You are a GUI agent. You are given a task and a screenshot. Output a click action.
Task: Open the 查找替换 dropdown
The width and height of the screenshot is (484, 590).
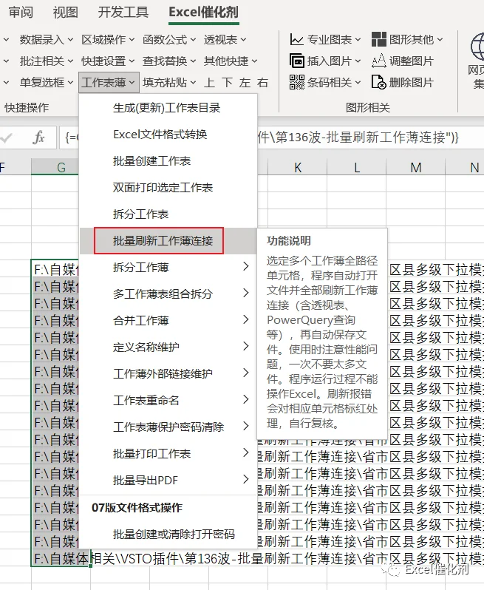pyautogui.click(x=169, y=61)
